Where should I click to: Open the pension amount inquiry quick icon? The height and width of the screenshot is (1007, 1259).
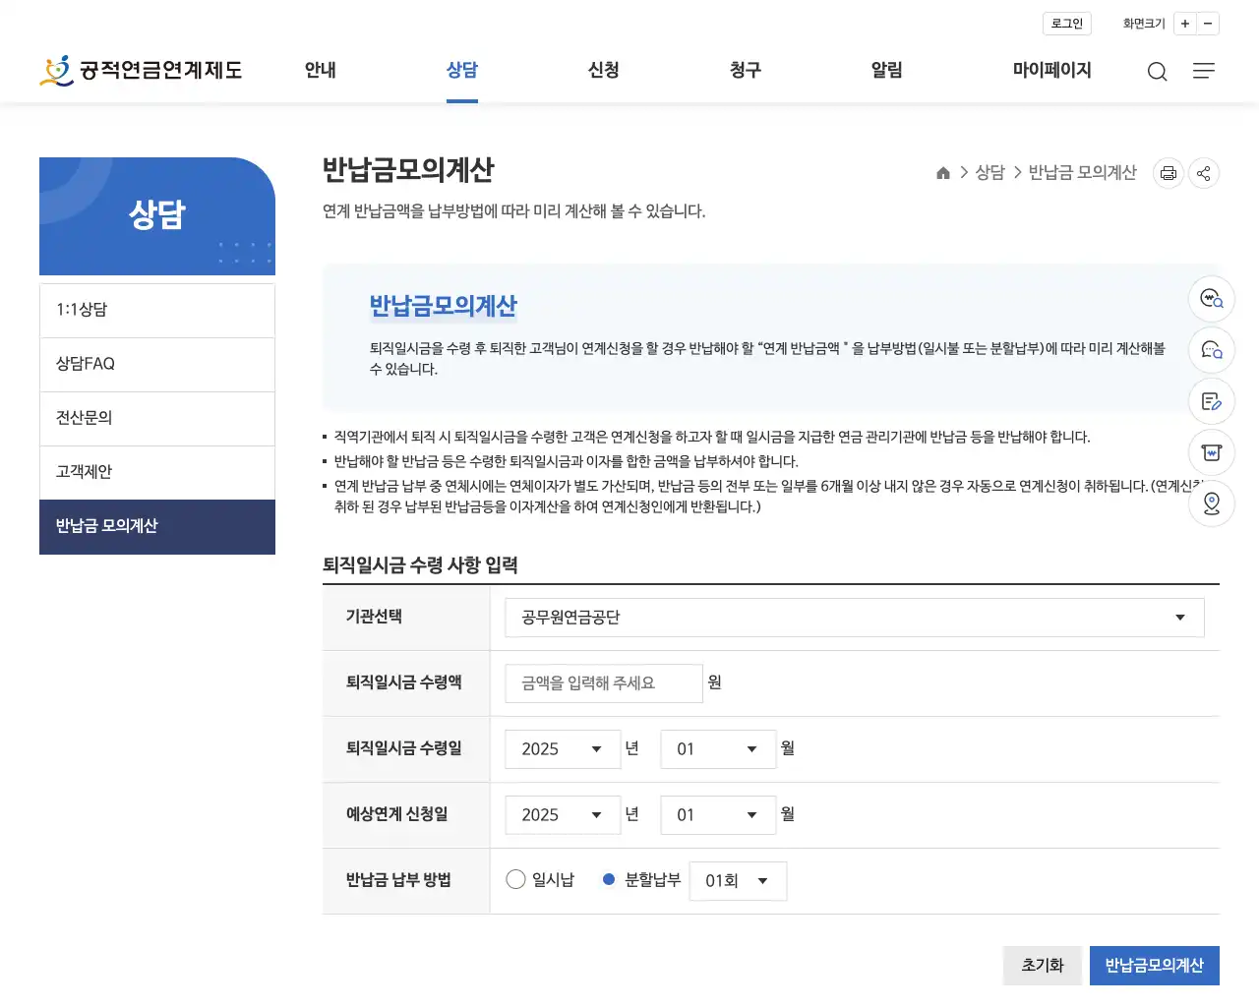1211,299
